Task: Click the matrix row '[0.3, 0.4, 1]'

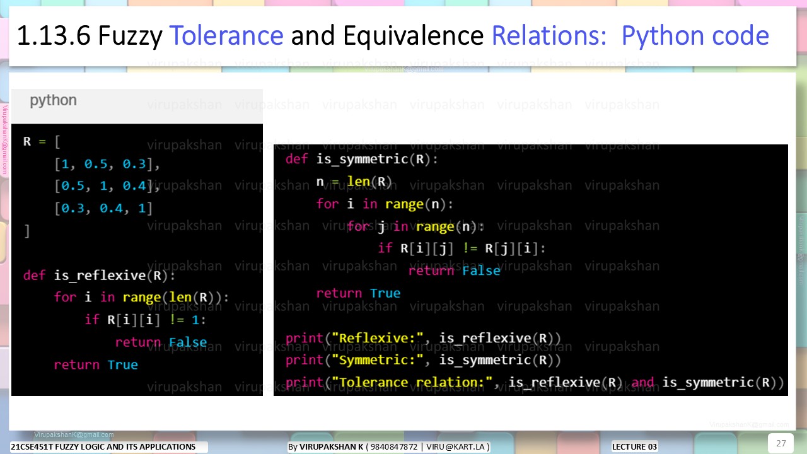Action: coord(103,208)
